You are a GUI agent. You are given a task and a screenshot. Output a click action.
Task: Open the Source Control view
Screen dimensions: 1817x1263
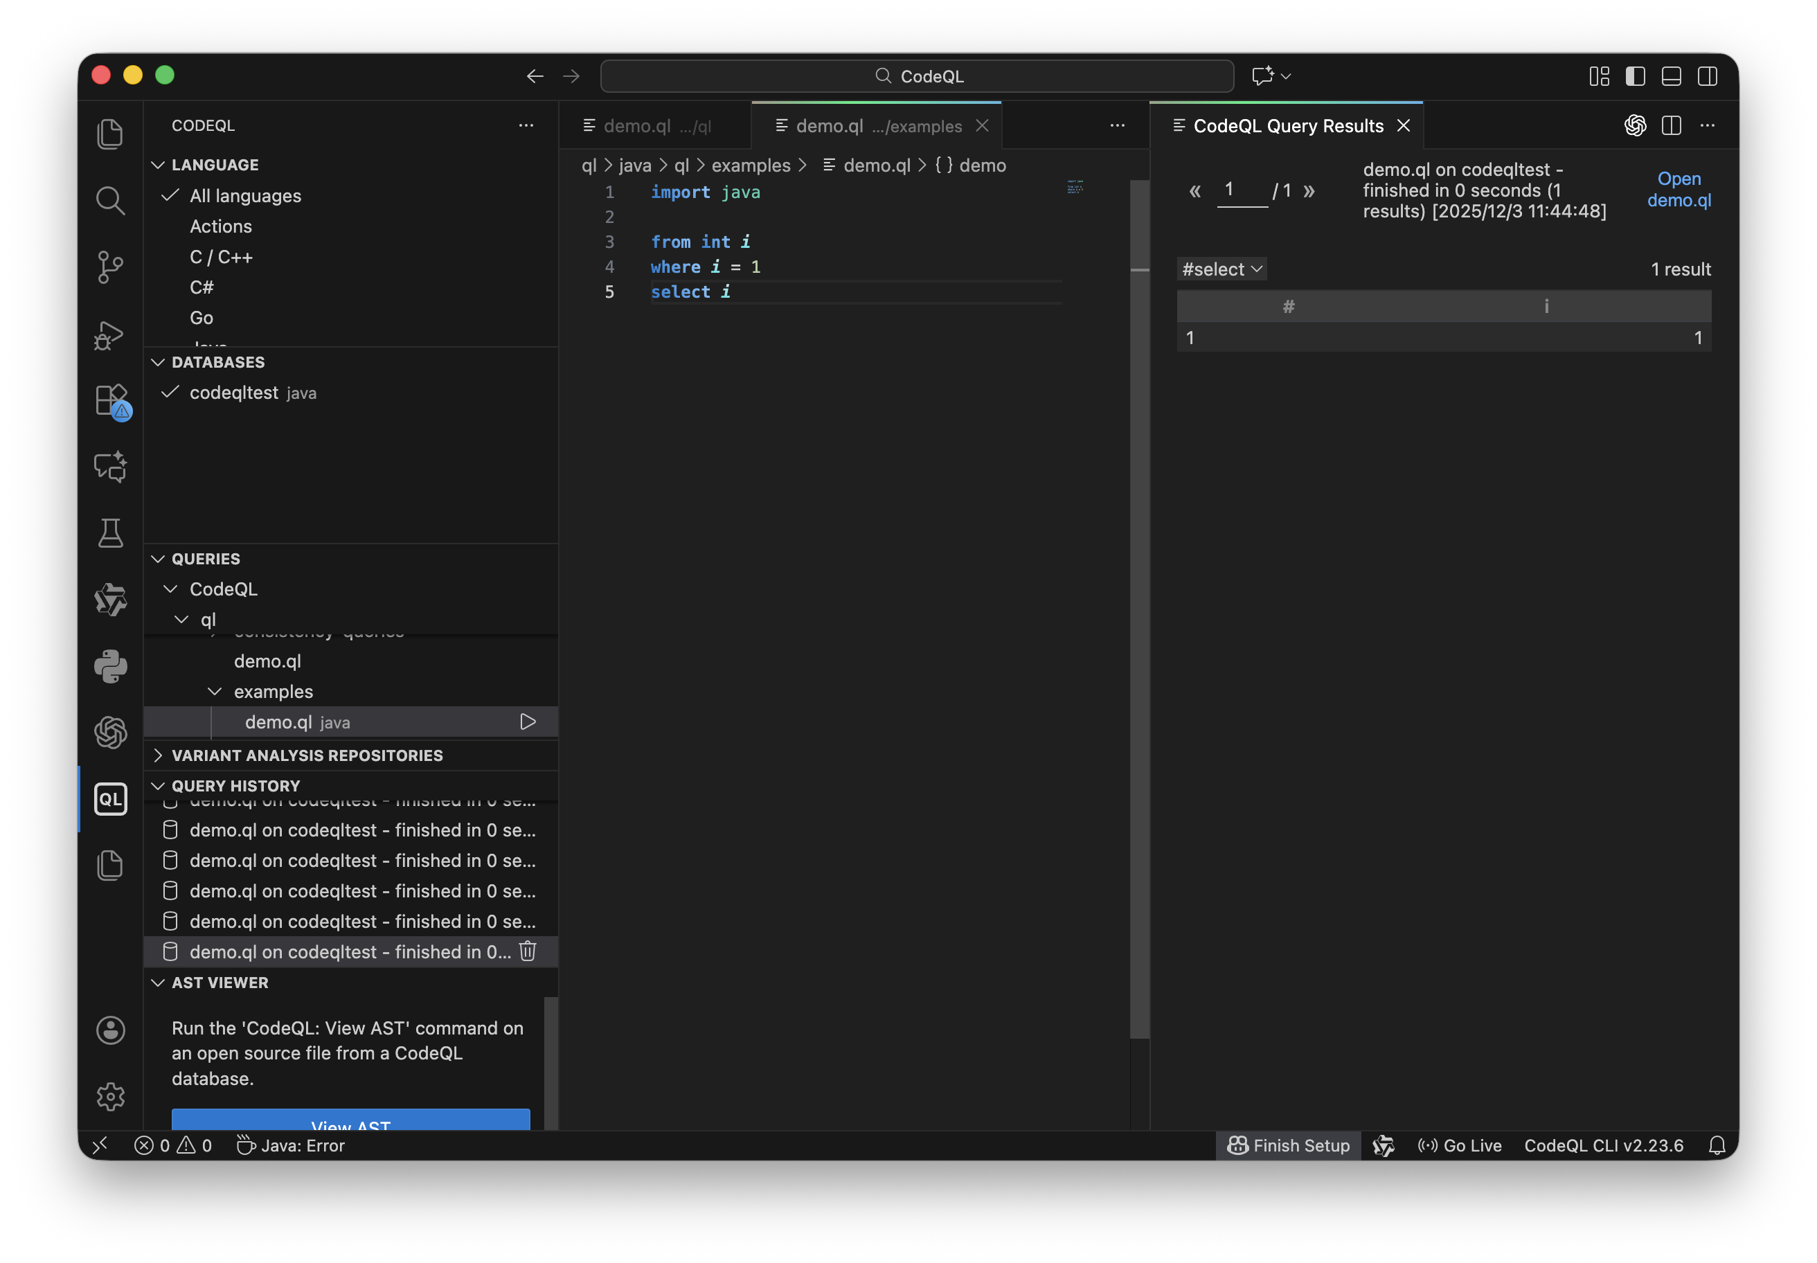110,267
